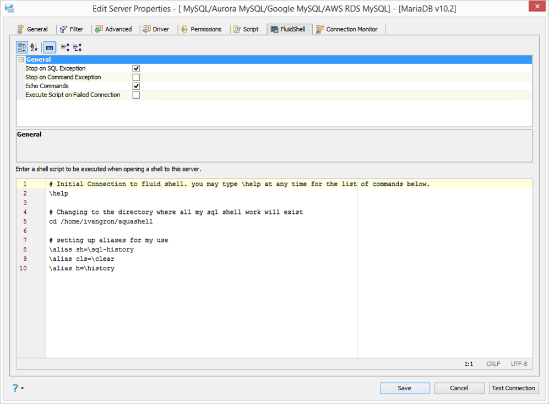549x404 pixels.
Task: Click line 5 in the script editor
Action: [x=101, y=222]
